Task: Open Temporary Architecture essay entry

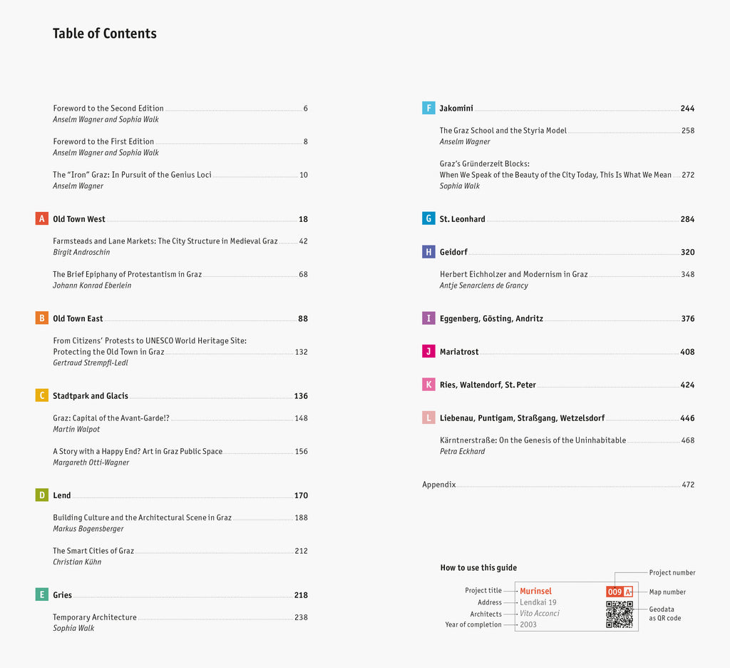Action: (95, 617)
